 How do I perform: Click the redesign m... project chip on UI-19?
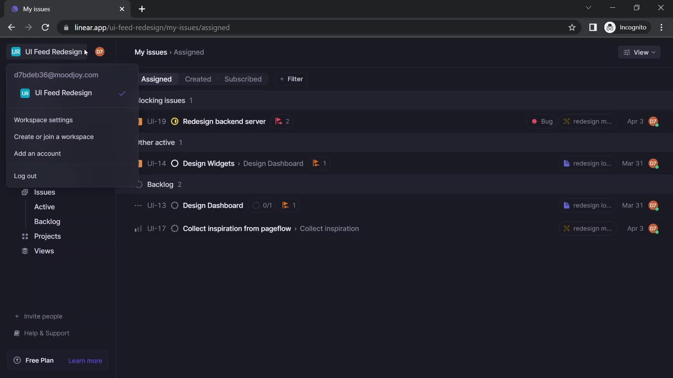click(588, 121)
